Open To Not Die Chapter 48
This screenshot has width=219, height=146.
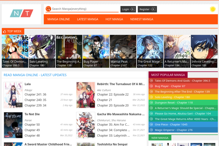pos(32,136)
